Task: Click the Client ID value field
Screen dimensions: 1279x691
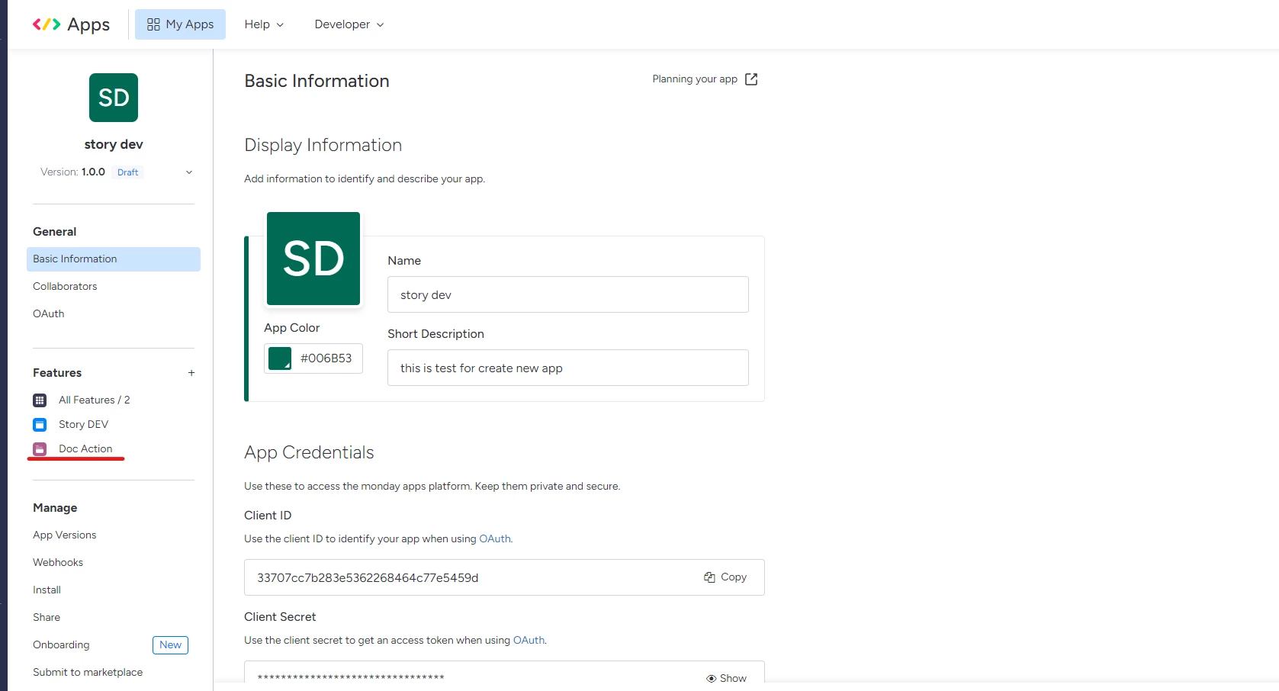Action: point(504,577)
